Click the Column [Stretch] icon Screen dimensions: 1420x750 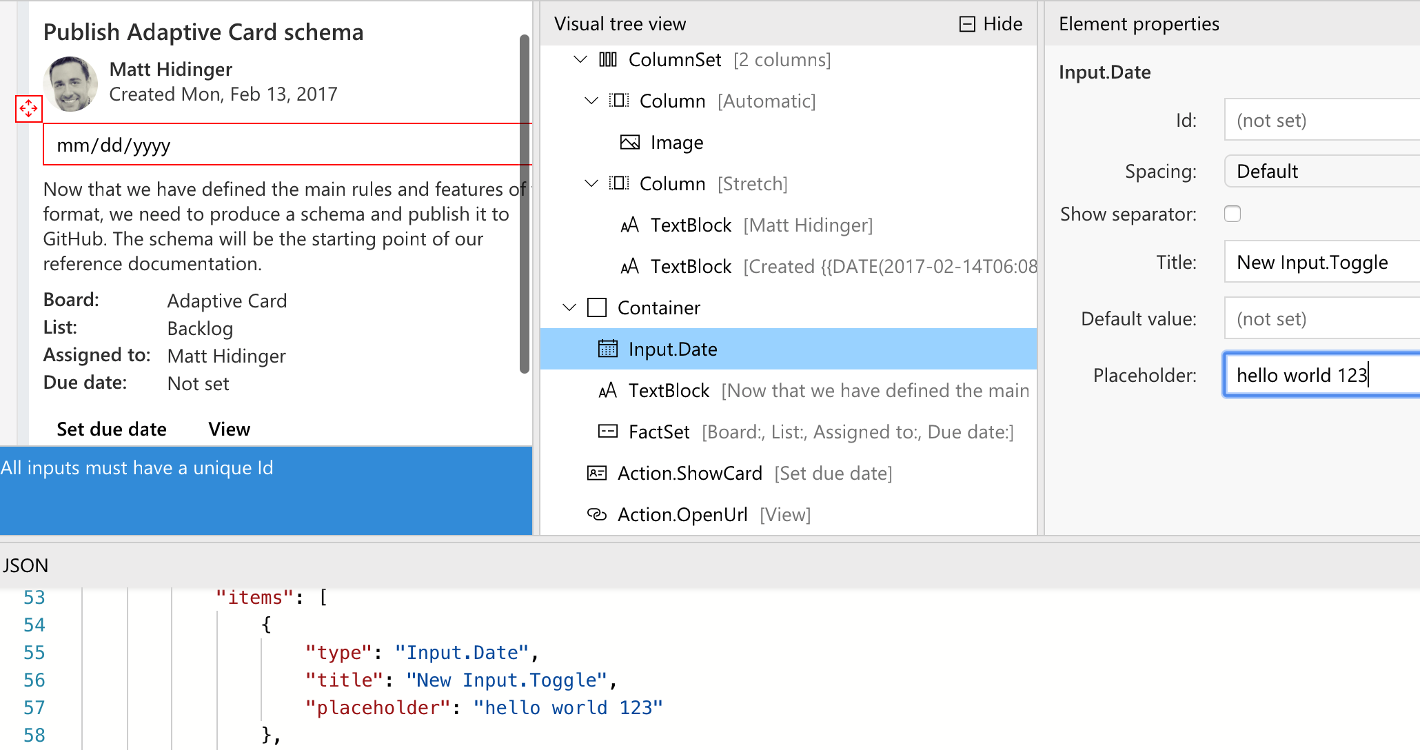coord(619,183)
